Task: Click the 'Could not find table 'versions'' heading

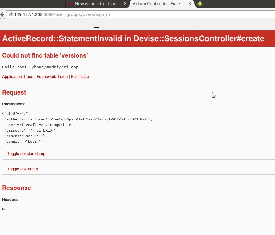Action: tap(45, 55)
